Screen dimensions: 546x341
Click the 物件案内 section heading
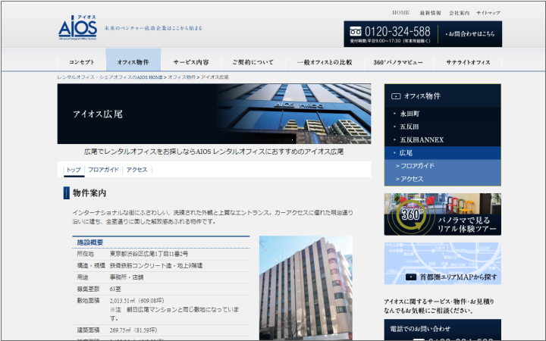(89, 193)
